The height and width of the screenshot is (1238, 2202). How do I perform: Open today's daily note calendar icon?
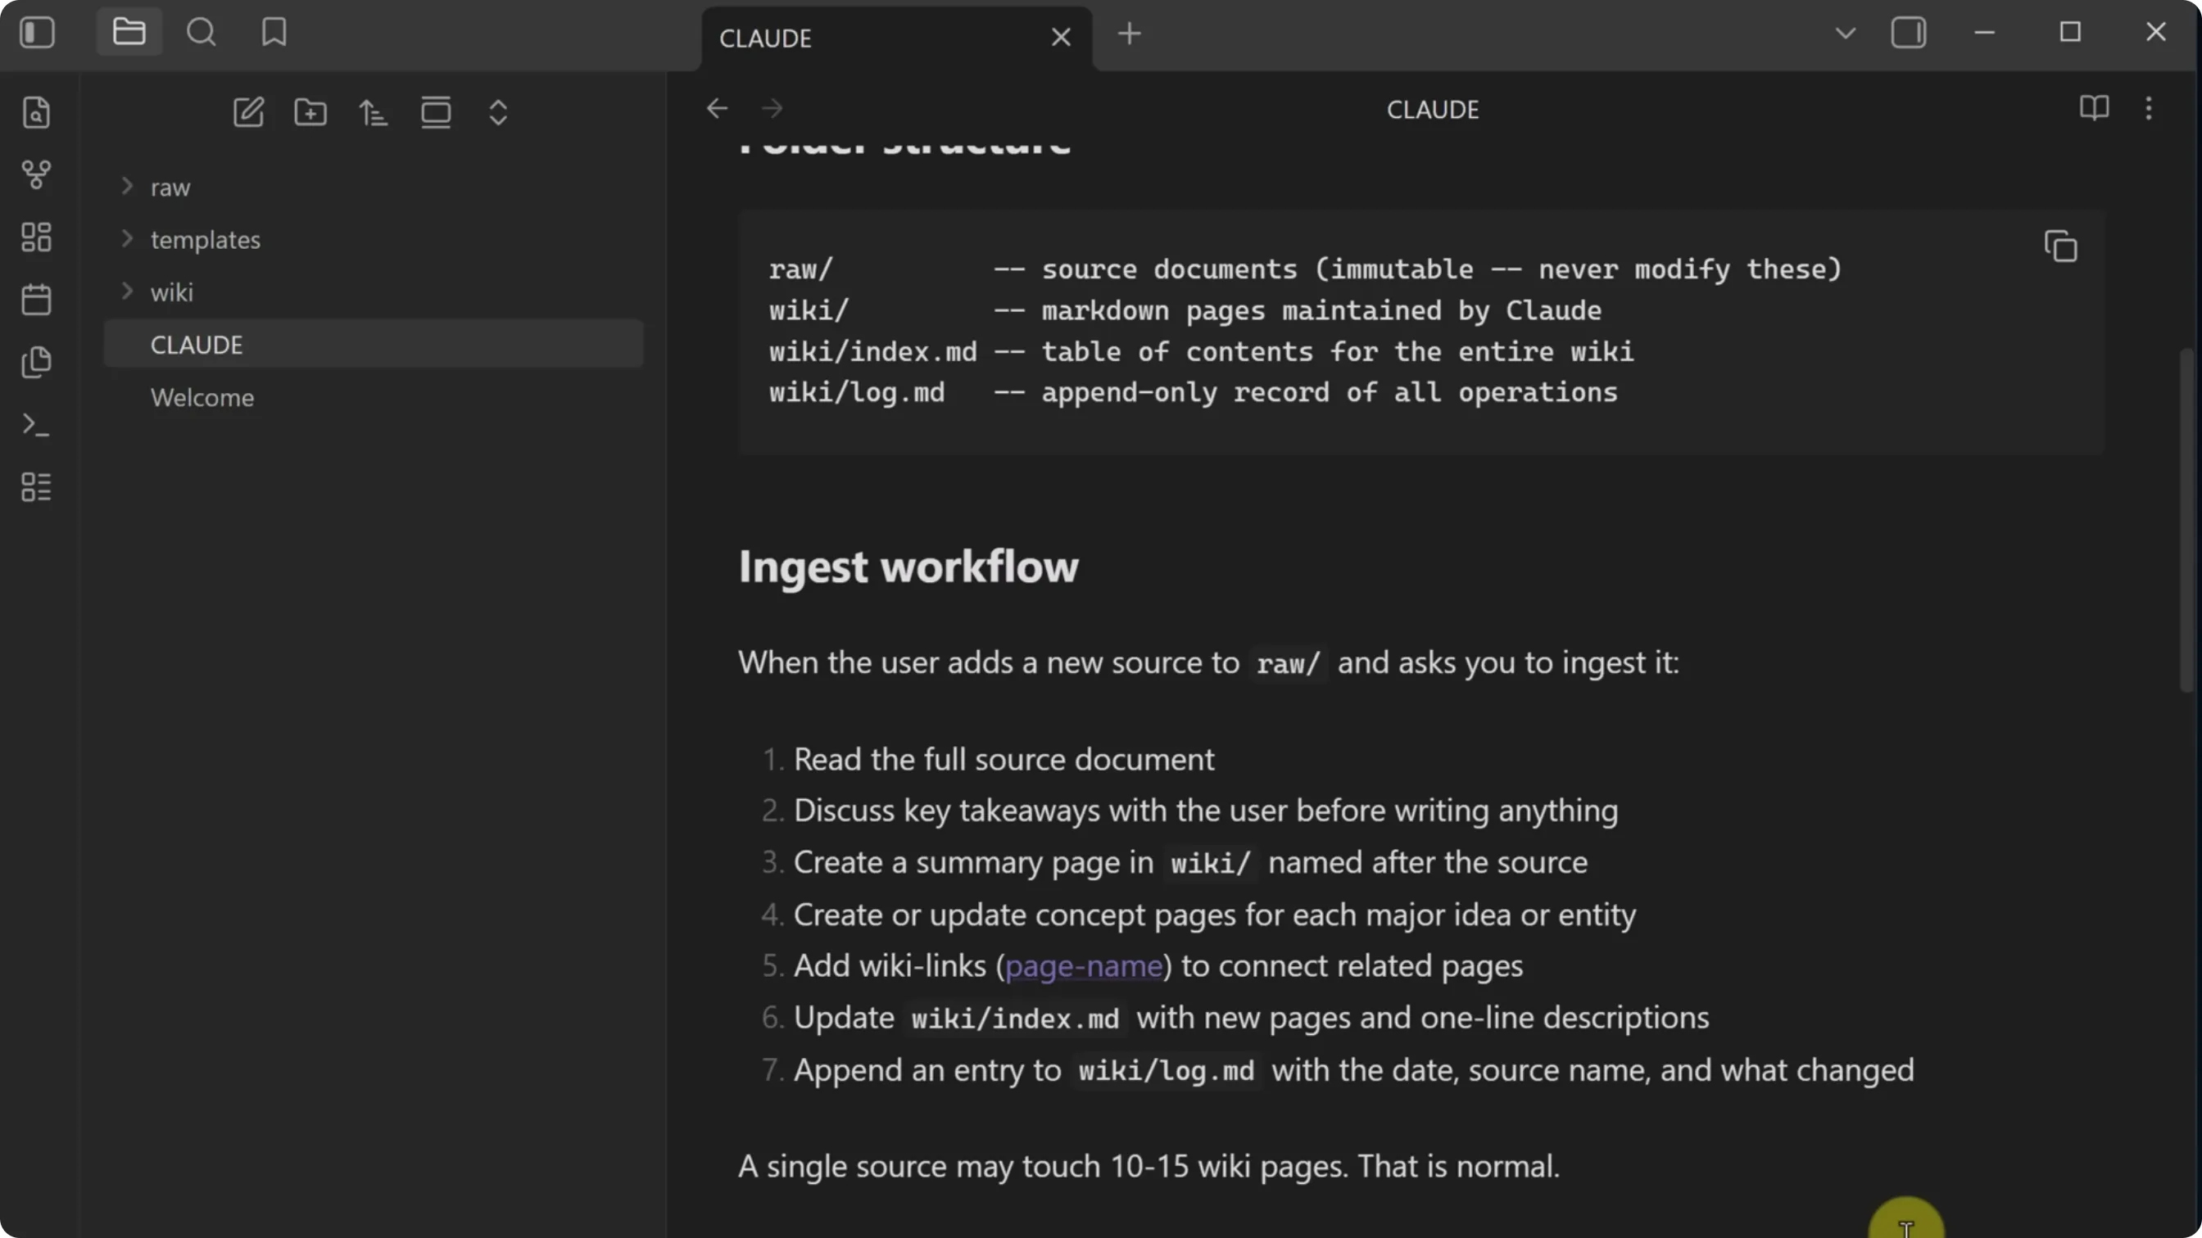point(36,299)
